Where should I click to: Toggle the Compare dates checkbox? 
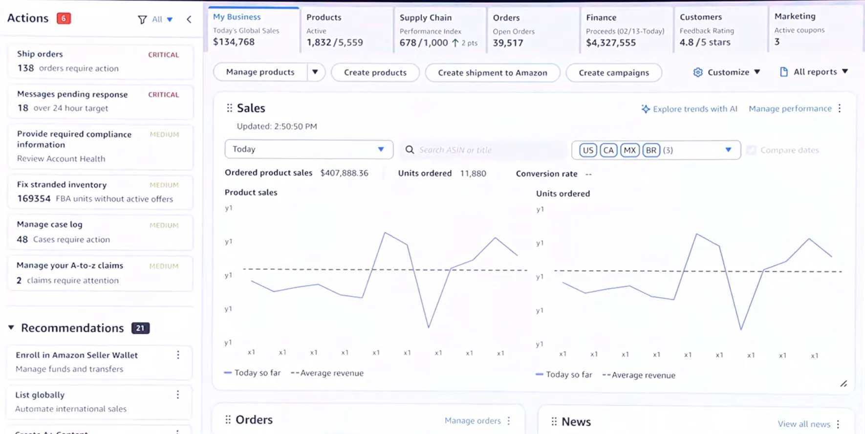coord(751,150)
